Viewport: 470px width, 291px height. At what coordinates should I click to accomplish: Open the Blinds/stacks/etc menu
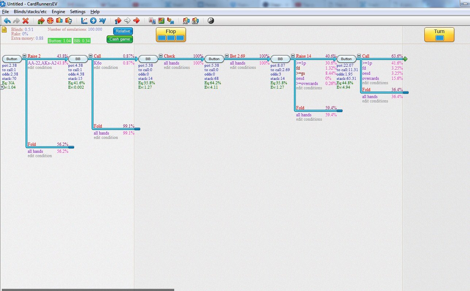[30, 12]
